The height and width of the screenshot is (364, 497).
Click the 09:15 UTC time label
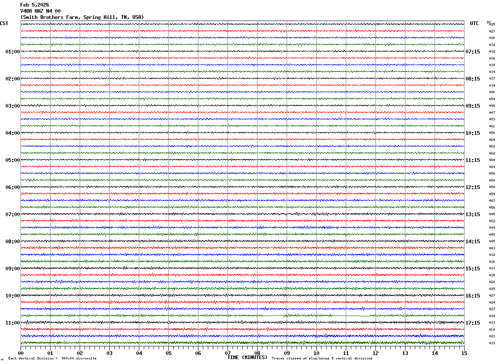click(473, 106)
